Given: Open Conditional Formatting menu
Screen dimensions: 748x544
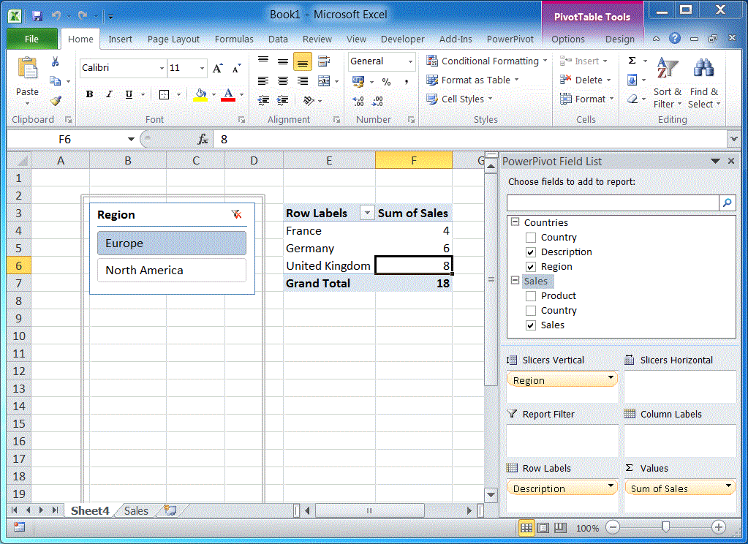Looking at the screenshot, I should [x=487, y=61].
